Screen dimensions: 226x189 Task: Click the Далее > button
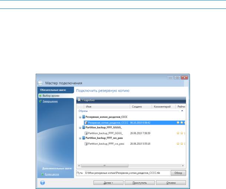[x=108, y=183]
